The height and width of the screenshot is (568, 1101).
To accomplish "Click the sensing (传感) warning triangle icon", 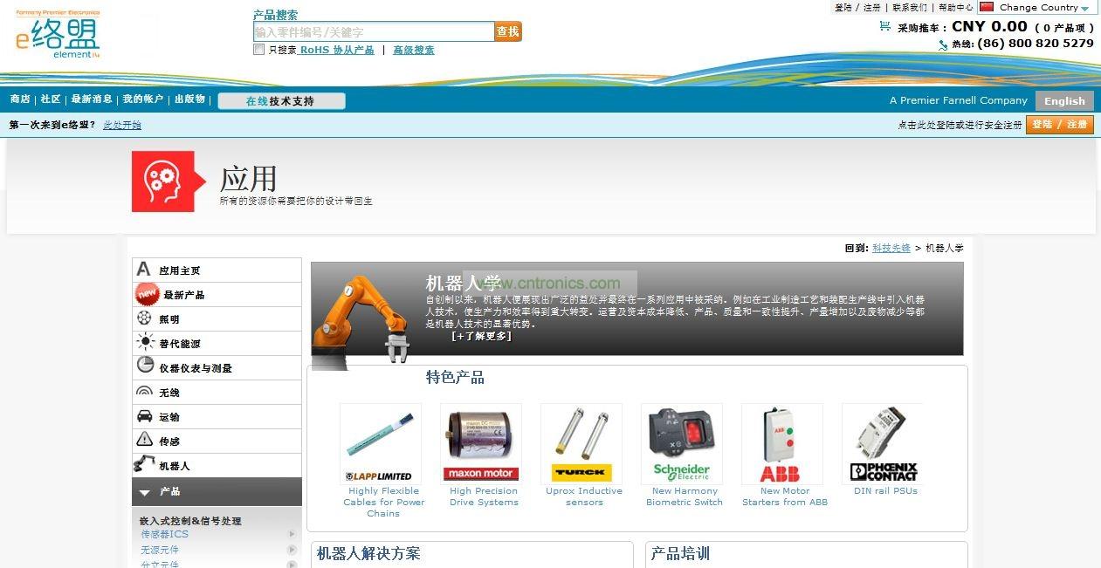I will coord(145,441).
